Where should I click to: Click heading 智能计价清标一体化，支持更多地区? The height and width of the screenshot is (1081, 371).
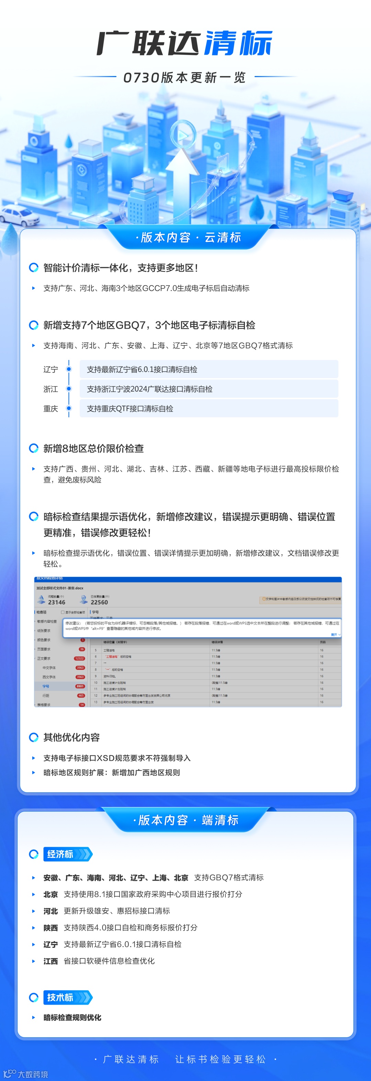[121, 268]
